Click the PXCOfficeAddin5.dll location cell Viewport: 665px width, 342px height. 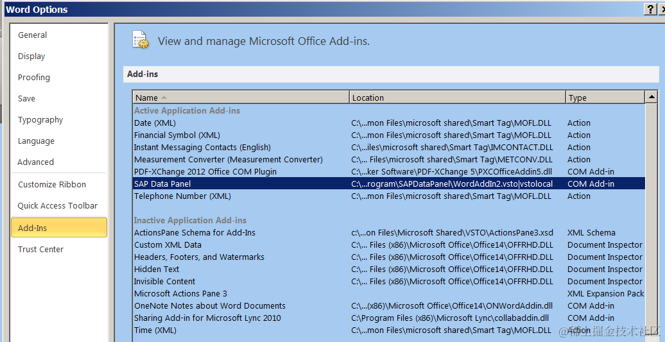(x=452, y=171)
